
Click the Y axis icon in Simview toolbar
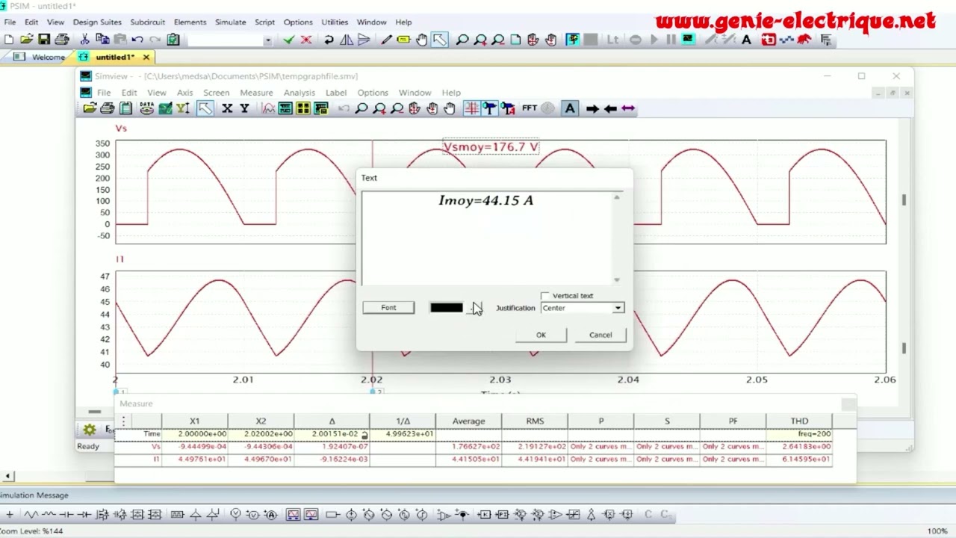point(244,108)
